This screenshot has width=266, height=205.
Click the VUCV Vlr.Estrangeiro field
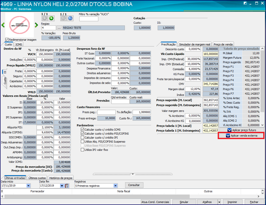(45, 54)
